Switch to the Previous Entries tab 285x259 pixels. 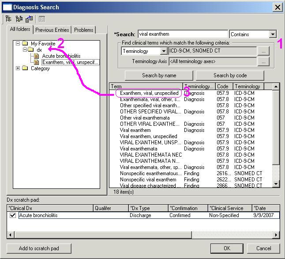tap(52, 30)
